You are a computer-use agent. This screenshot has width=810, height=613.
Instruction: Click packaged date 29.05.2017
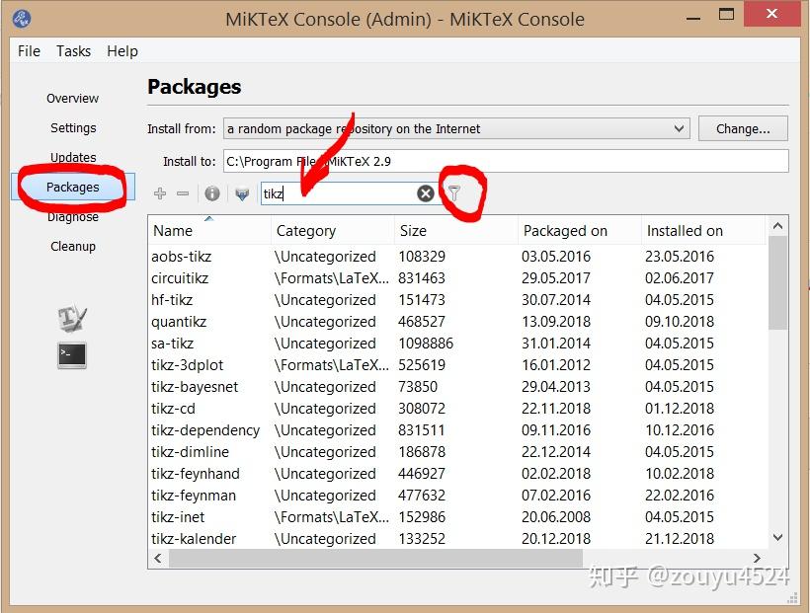pyautogui.click(x=556, y=277)
